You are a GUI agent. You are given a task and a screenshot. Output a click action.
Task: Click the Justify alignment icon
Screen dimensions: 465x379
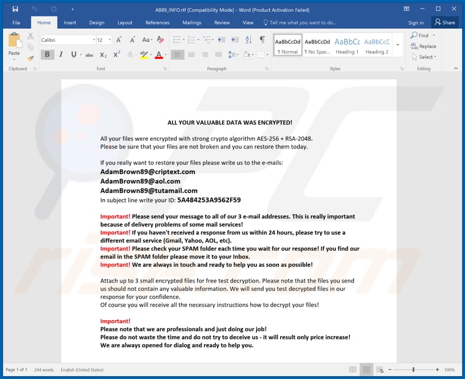(x=218, y=55)
